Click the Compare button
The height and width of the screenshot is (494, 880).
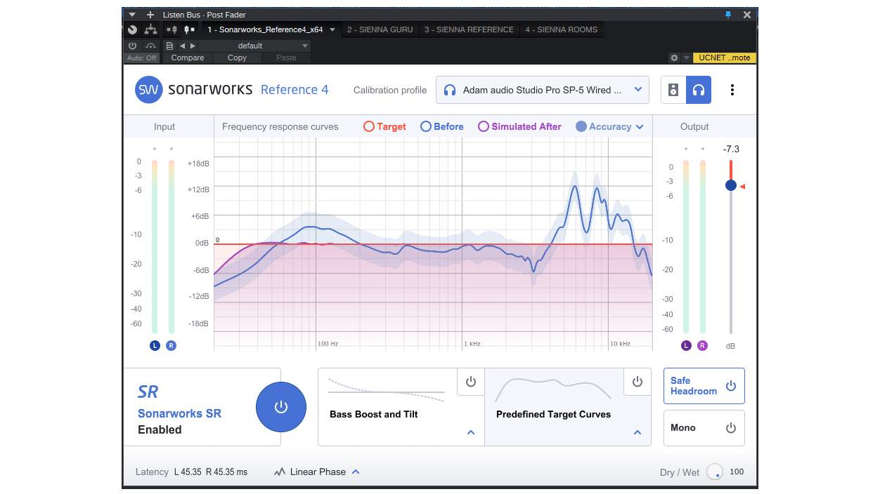coord(188,58)
